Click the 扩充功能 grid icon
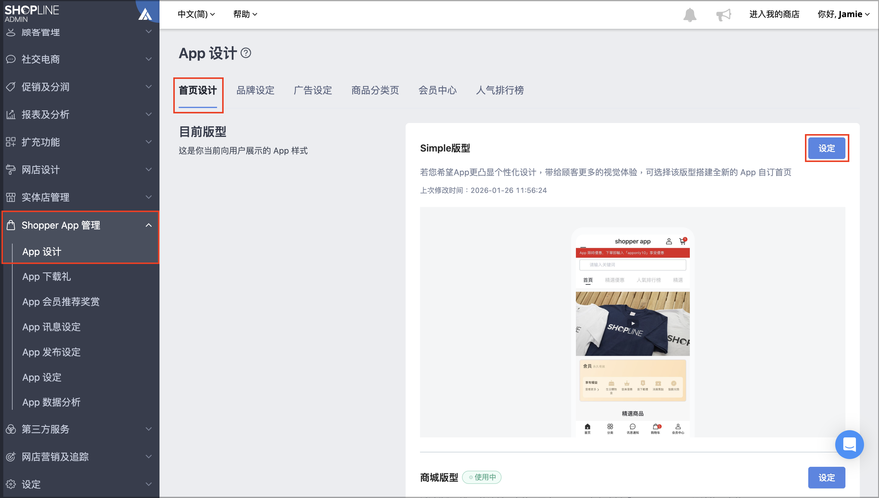The image size is (879, 498). click(x=11, y=142)
